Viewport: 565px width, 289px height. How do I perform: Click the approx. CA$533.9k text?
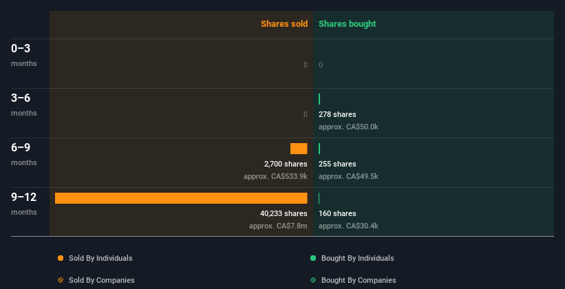tap(275, 176)
